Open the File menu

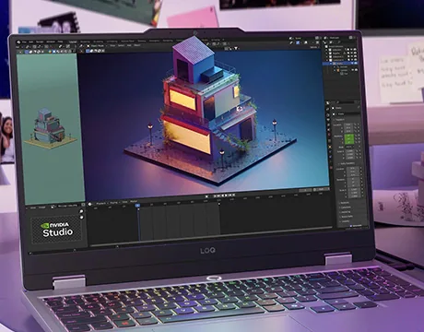tap(24, 41)
